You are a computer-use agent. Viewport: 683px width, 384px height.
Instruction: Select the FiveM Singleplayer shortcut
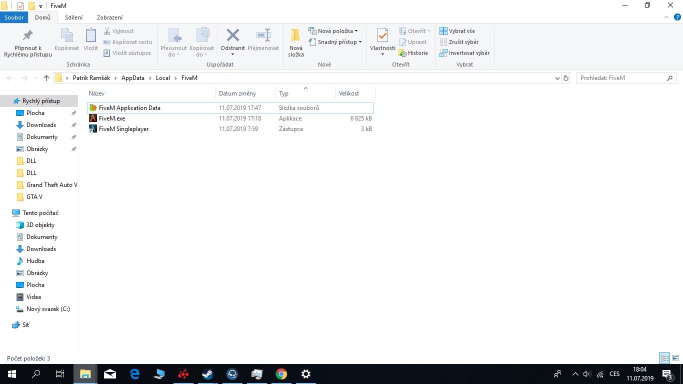[230, 129]
